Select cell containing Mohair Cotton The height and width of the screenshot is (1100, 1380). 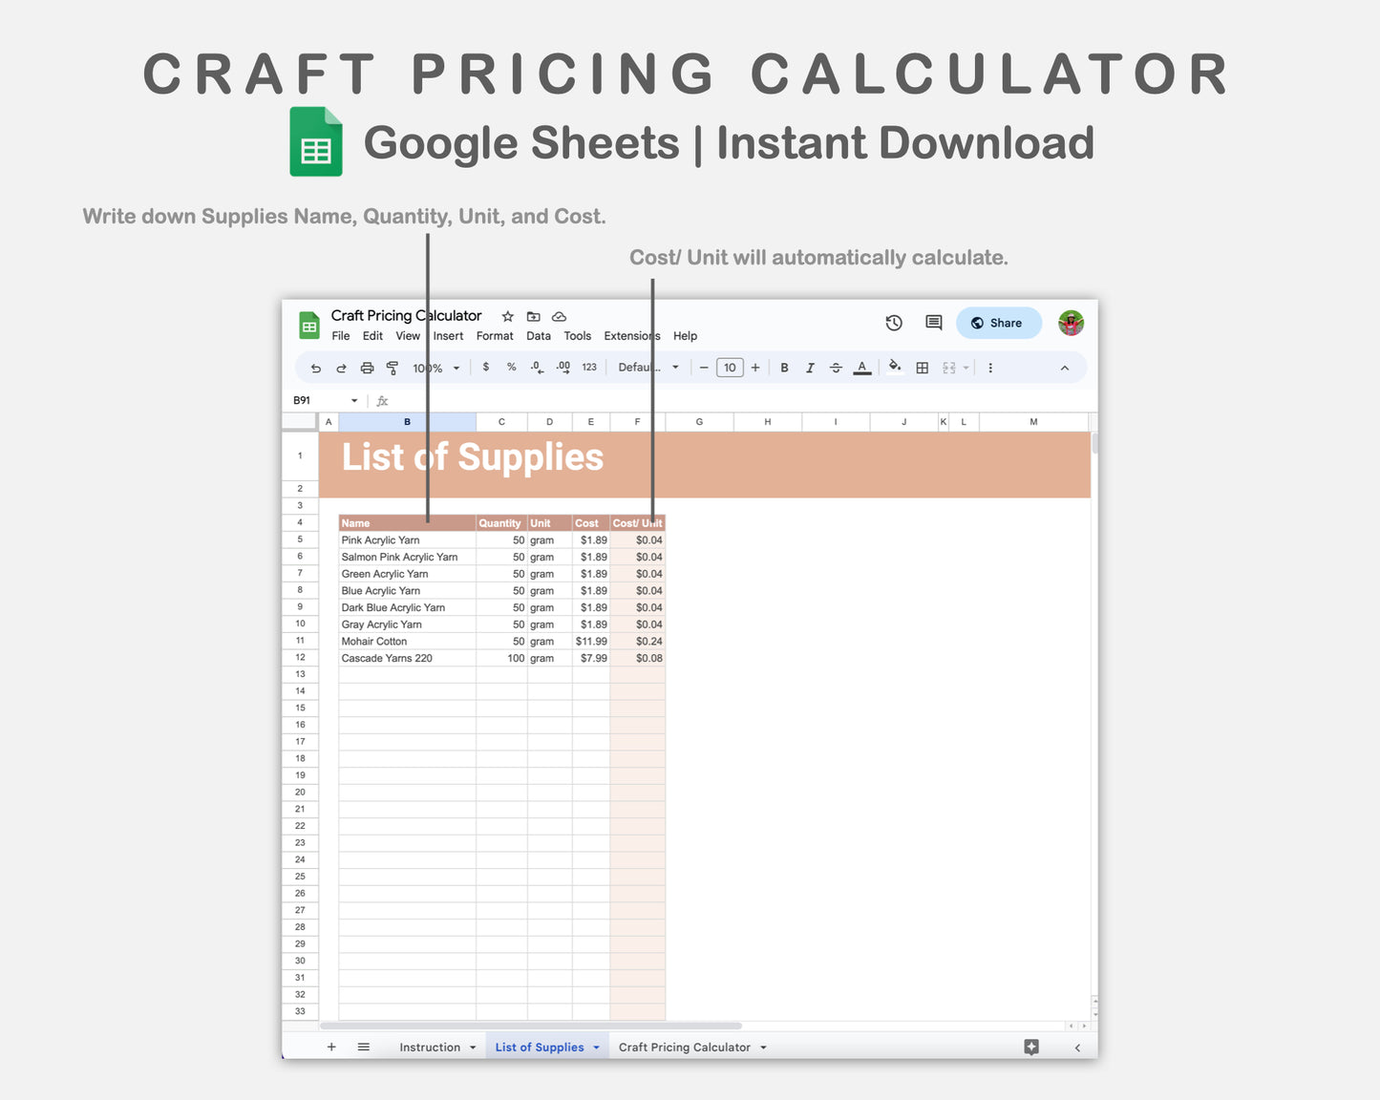pos(374,641)
